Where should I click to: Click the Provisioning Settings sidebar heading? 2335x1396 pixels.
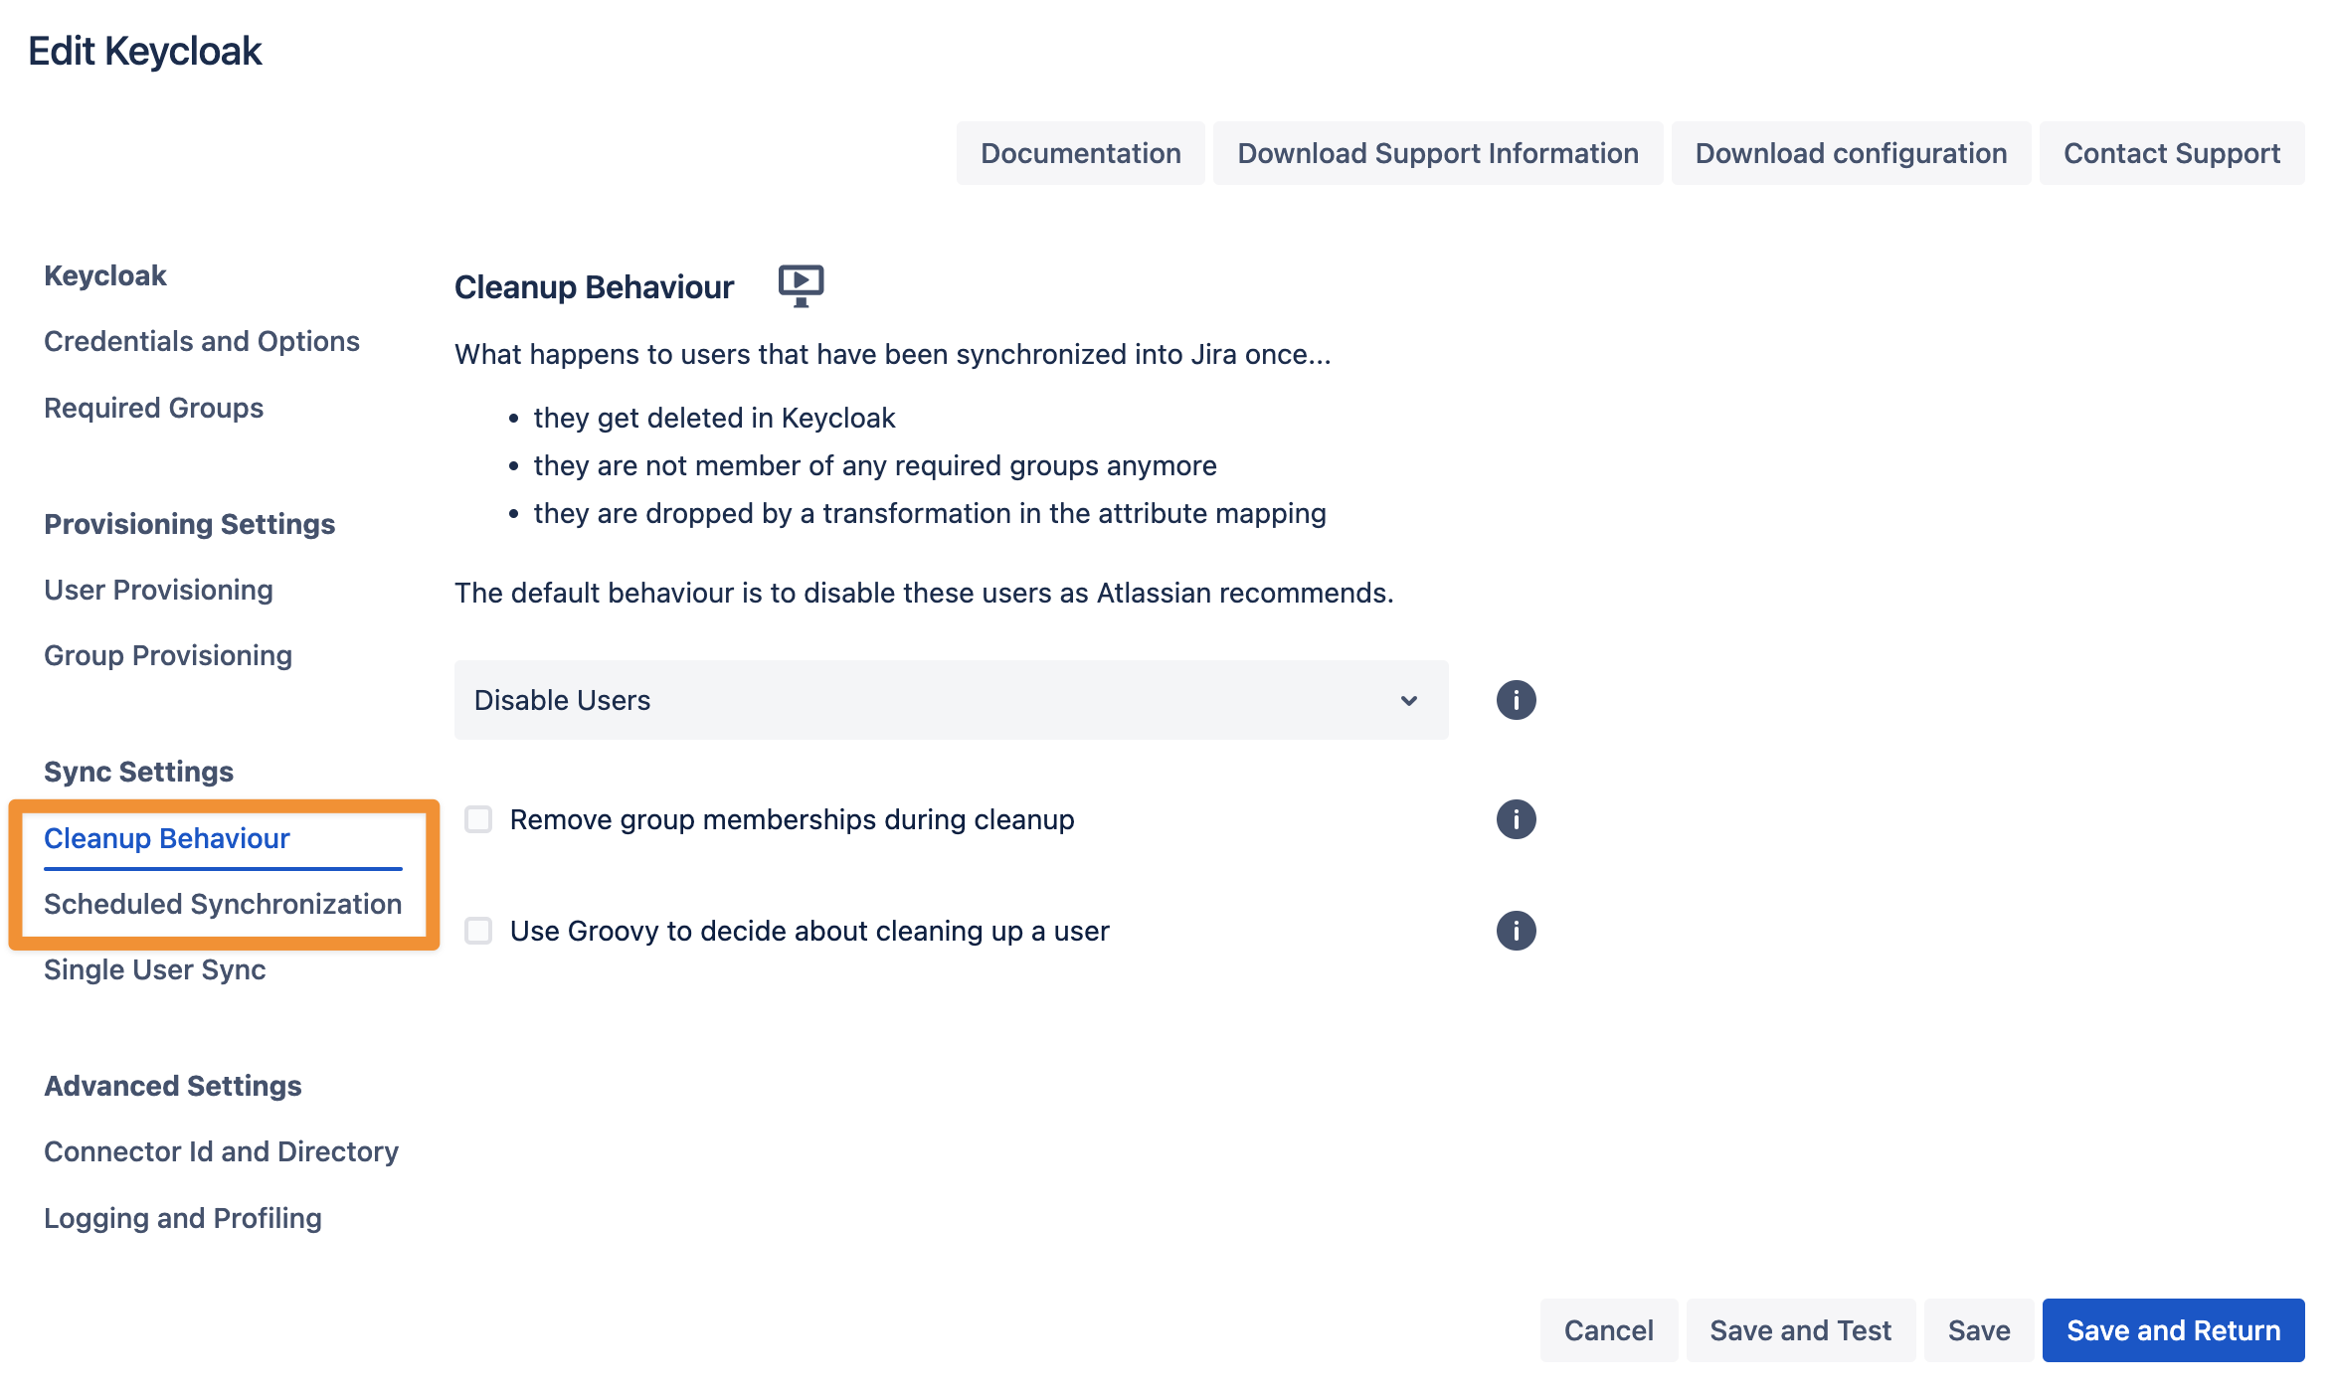189,524
